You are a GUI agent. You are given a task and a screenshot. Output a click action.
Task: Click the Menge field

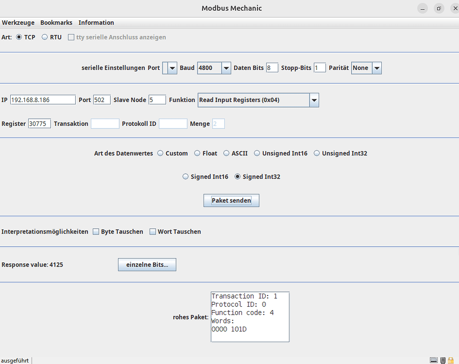tap(218, 124)
